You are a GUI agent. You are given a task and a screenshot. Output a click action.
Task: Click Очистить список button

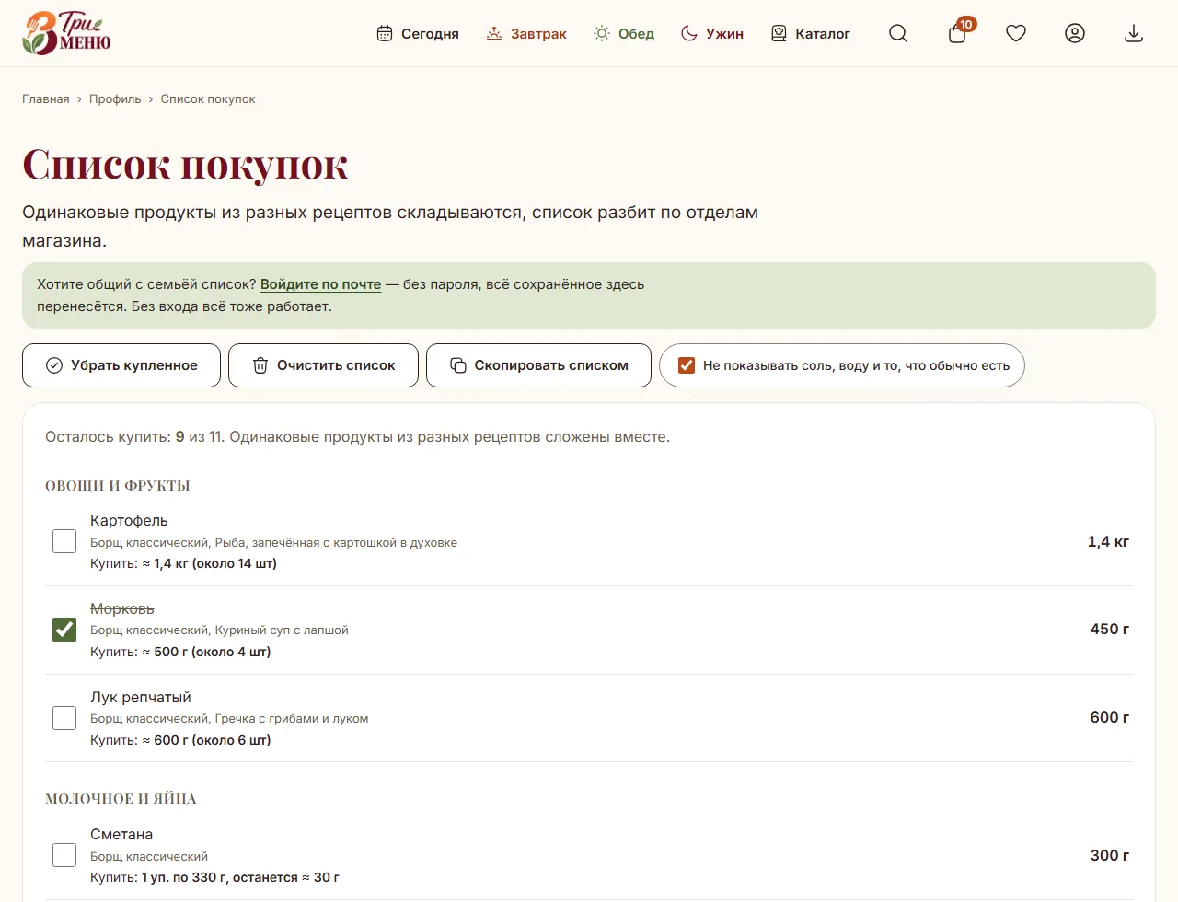pos(323,365)
